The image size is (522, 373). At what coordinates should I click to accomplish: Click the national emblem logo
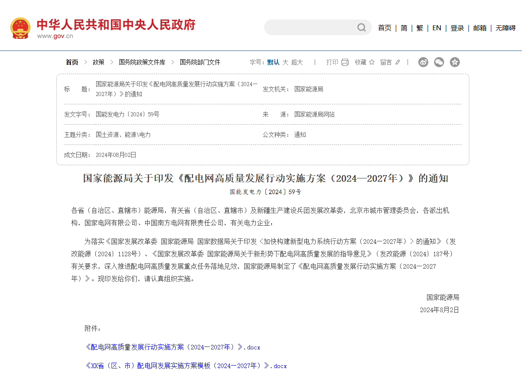coord(20,28)
